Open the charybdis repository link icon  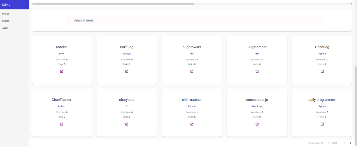coord(127,124)
